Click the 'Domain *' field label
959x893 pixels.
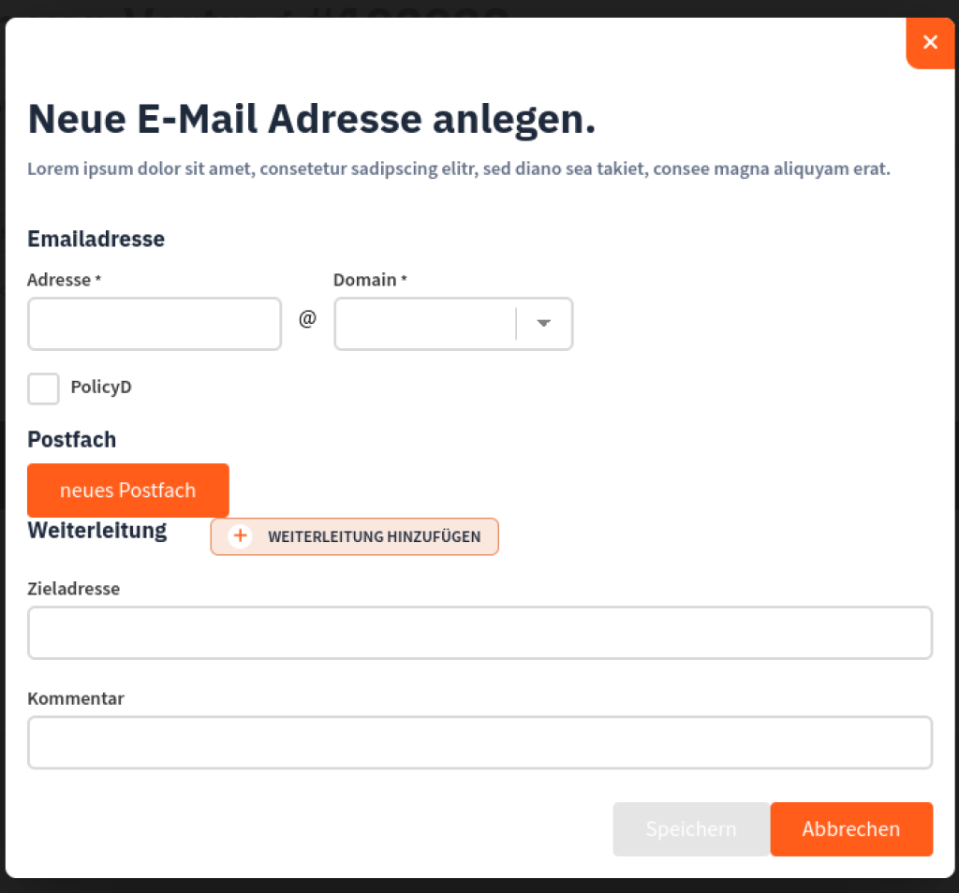tap(370, 280)
